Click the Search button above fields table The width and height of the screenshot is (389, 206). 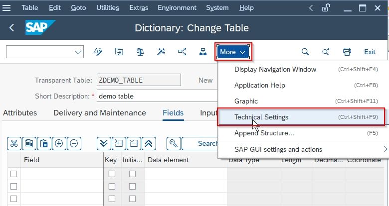(200, 143)
